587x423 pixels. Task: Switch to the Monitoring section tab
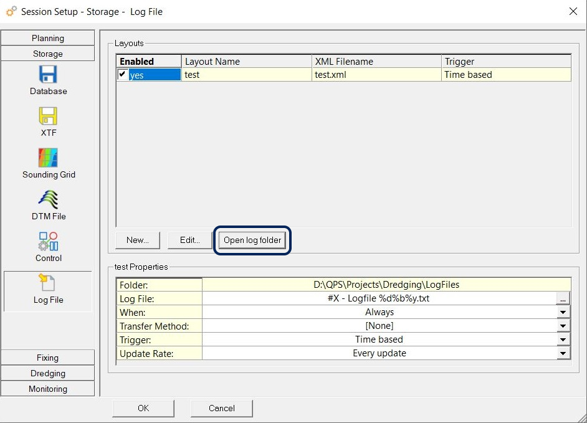(x=48, y=389)
